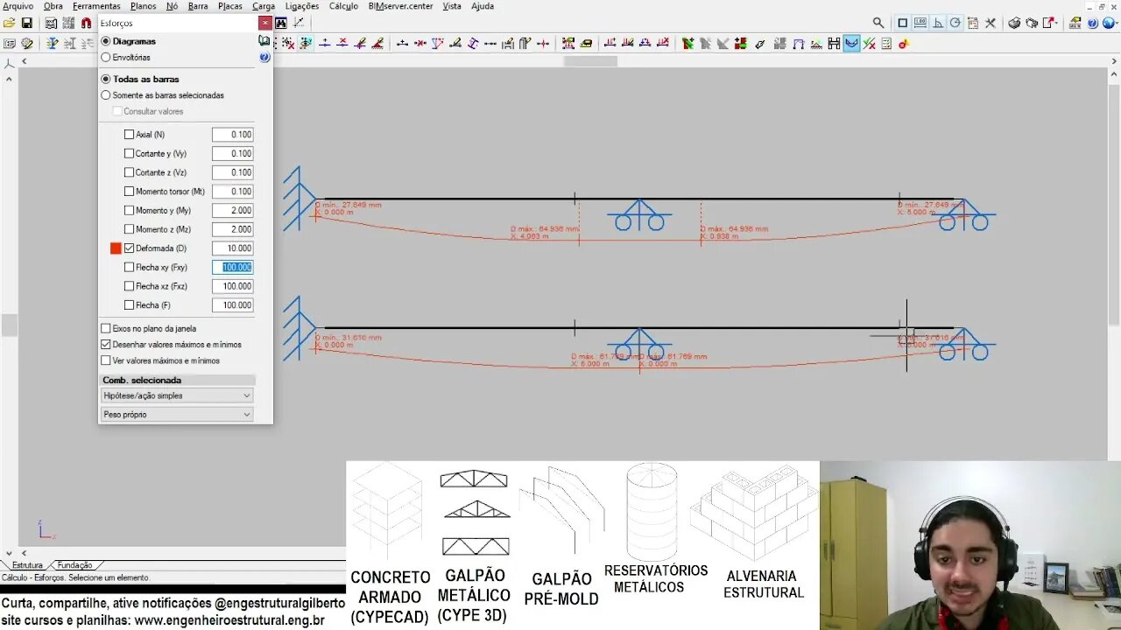Click the green and red blocks icon
The image size is (1121, 630).
pos(741,43)
